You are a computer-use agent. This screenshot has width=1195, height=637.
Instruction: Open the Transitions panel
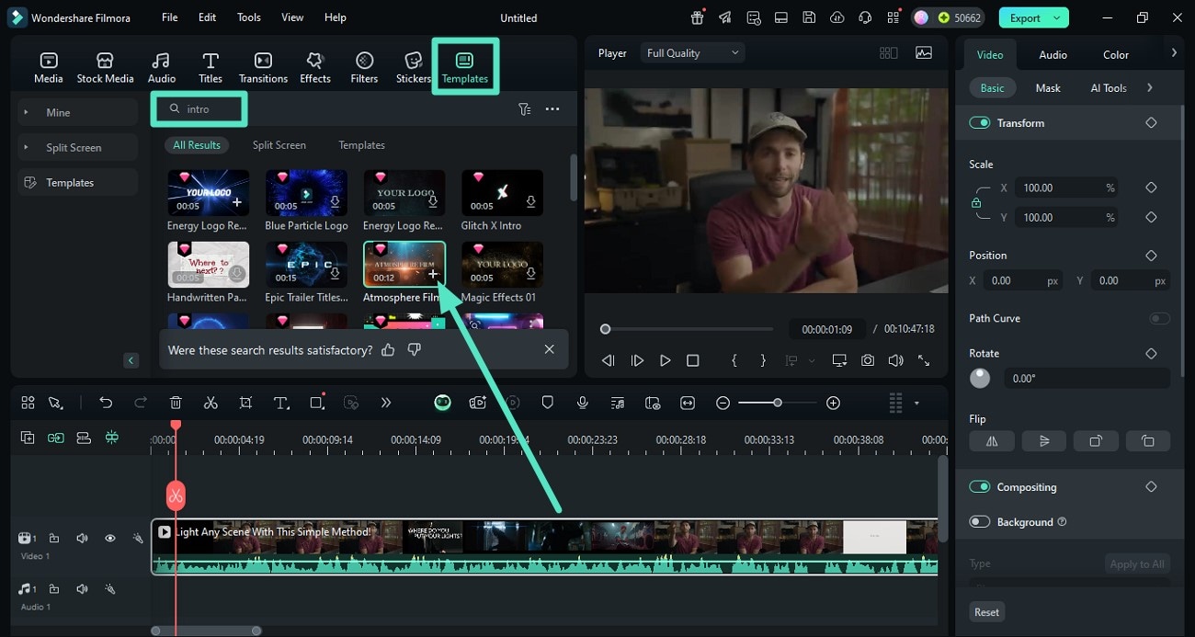[x=263, y=67]
